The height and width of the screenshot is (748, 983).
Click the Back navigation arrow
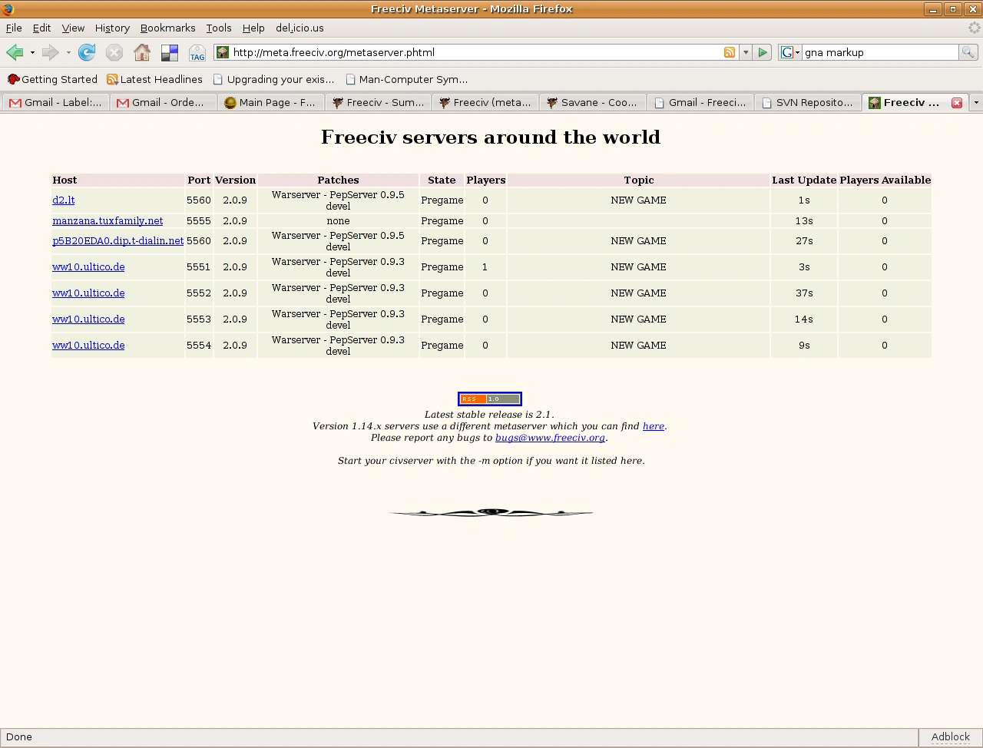pyautogui.click(x=15, y=52)
